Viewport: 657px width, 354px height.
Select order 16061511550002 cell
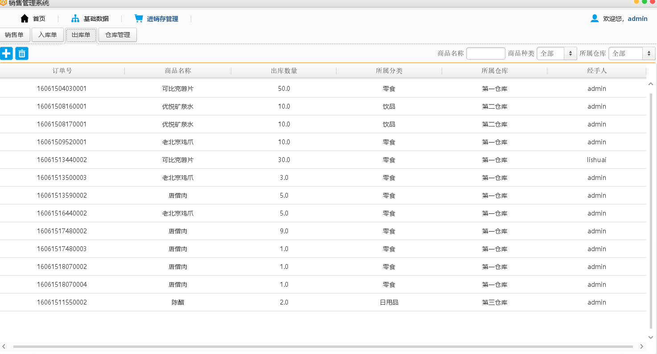[x=62, y=302]
